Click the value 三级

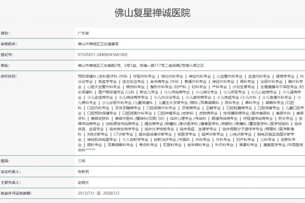81,161
